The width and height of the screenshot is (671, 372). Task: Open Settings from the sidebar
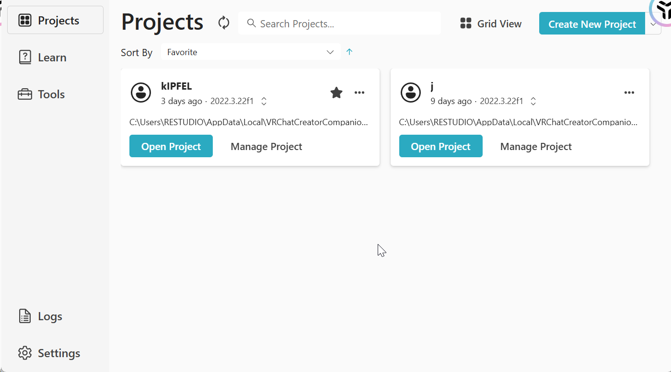coord(58,353)
